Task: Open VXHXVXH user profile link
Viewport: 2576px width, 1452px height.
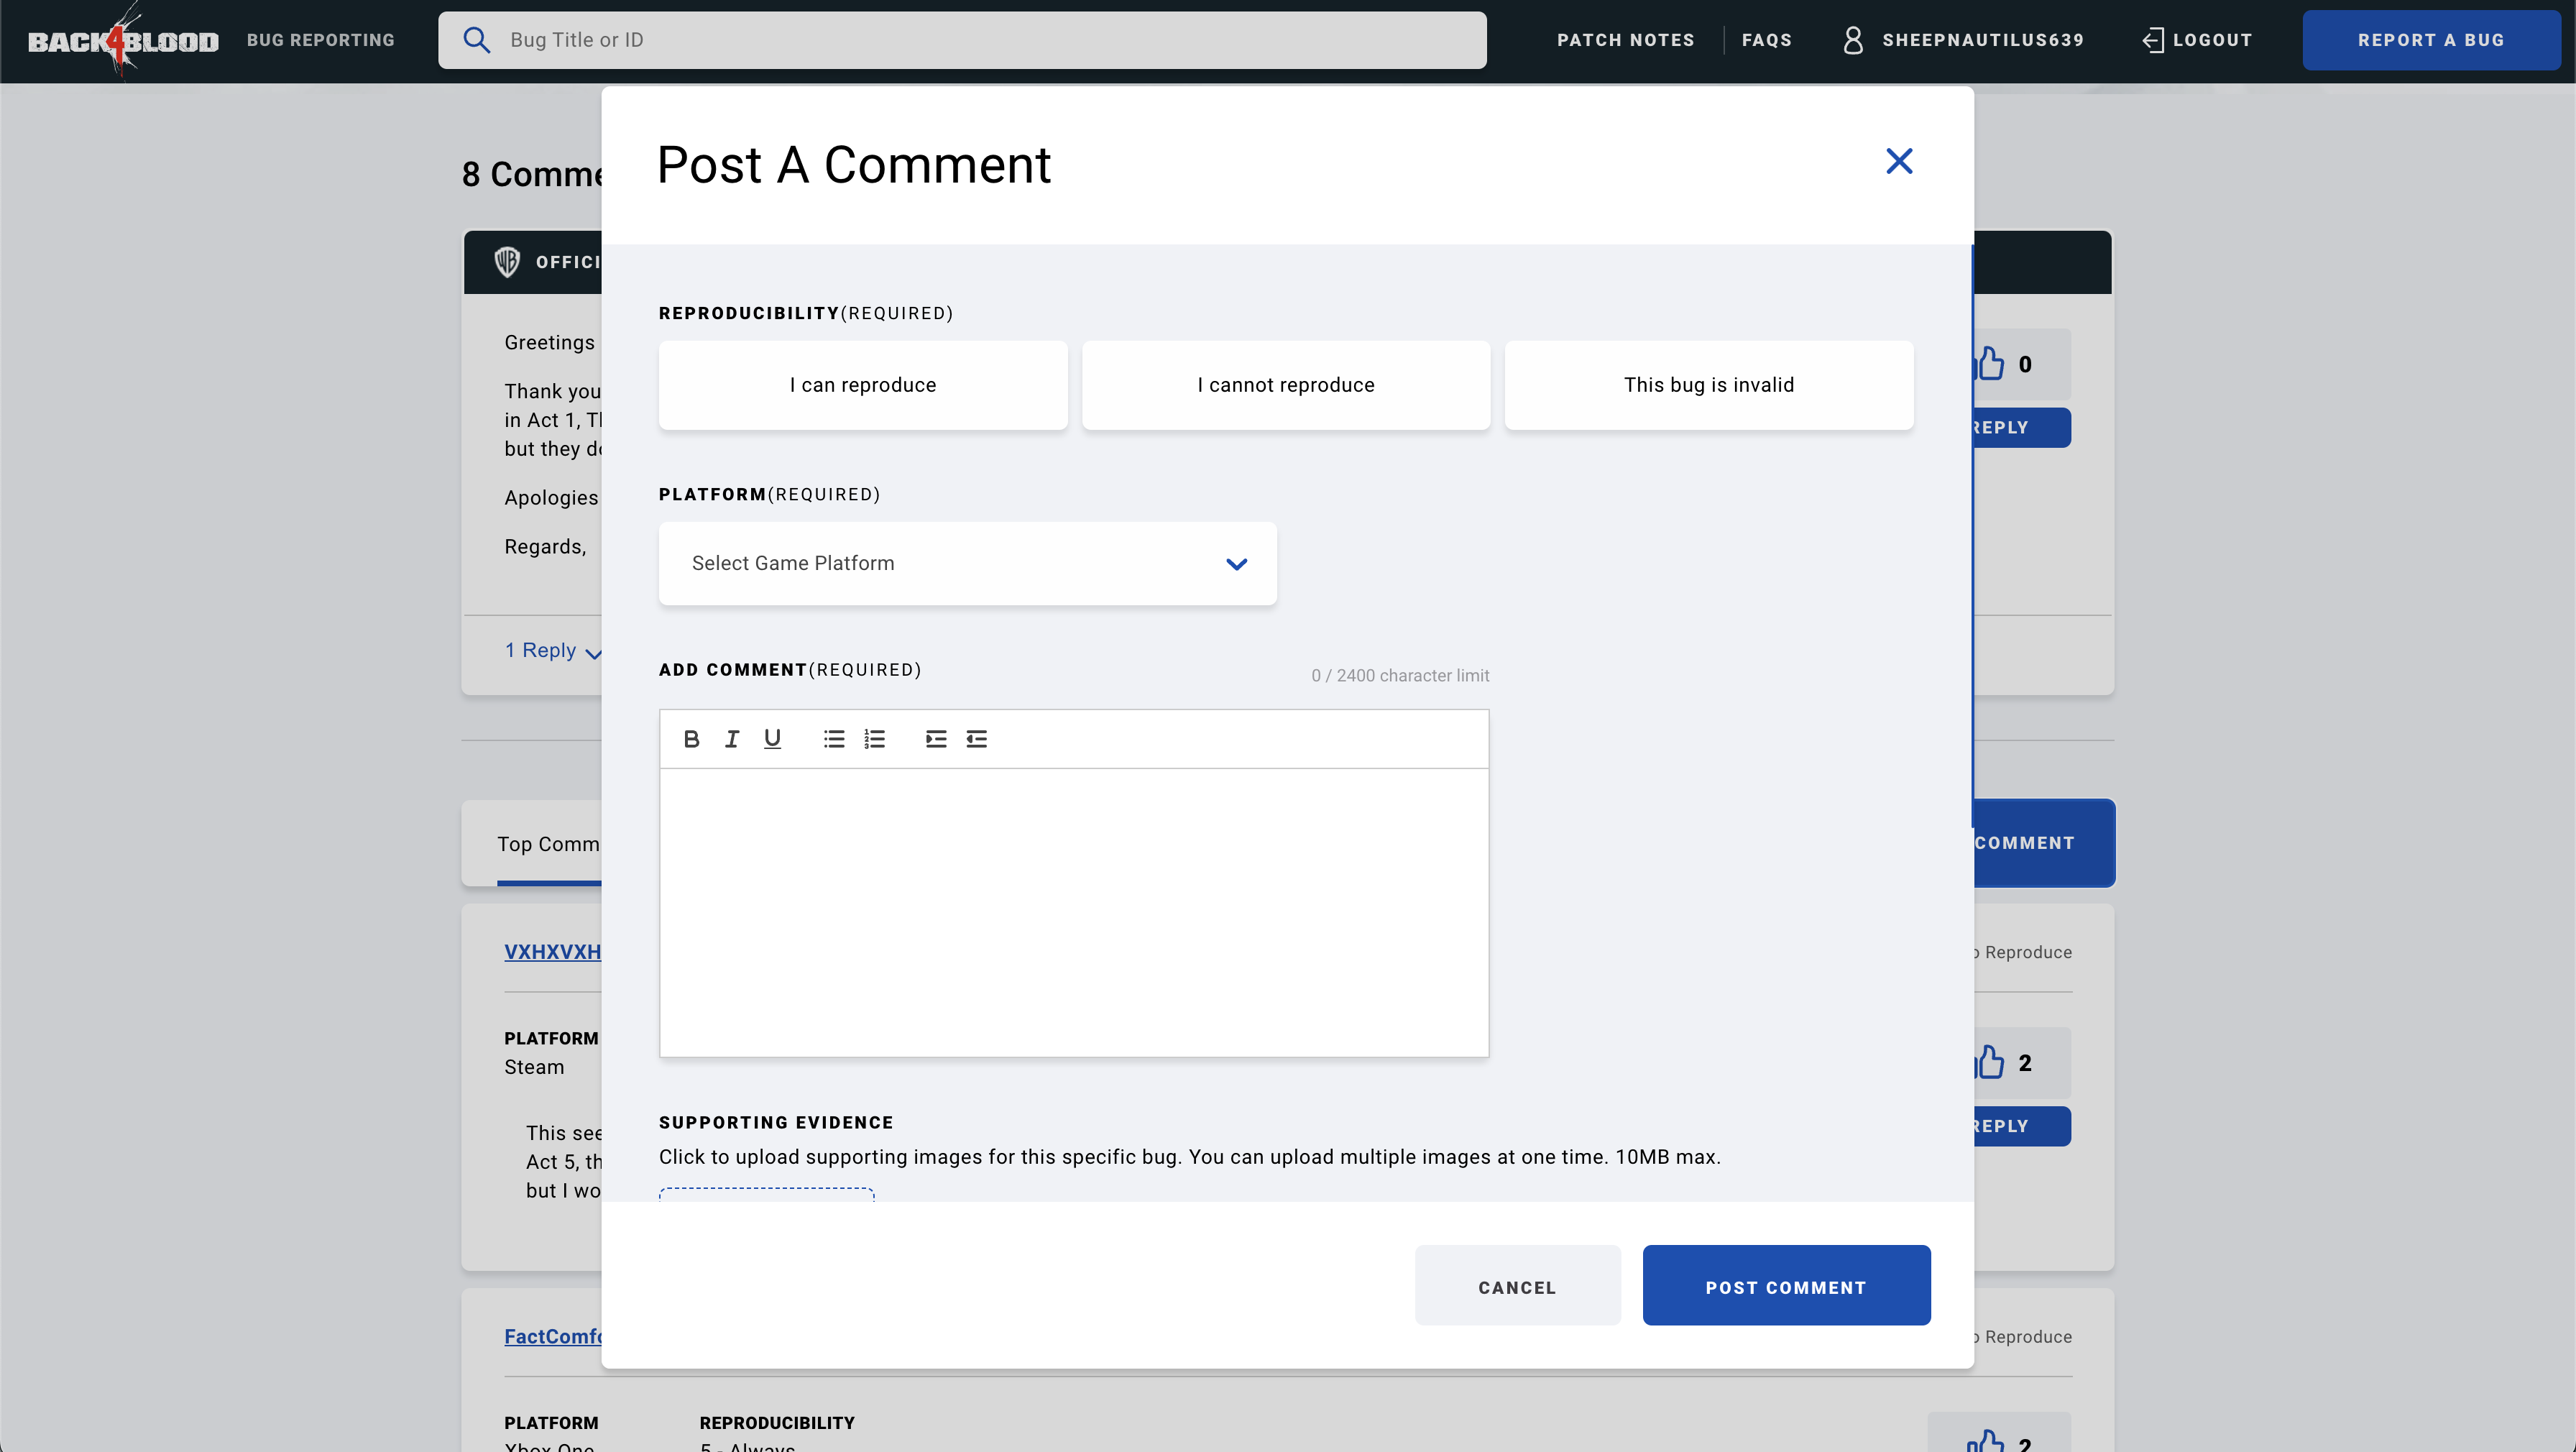Action: point(552,952)
